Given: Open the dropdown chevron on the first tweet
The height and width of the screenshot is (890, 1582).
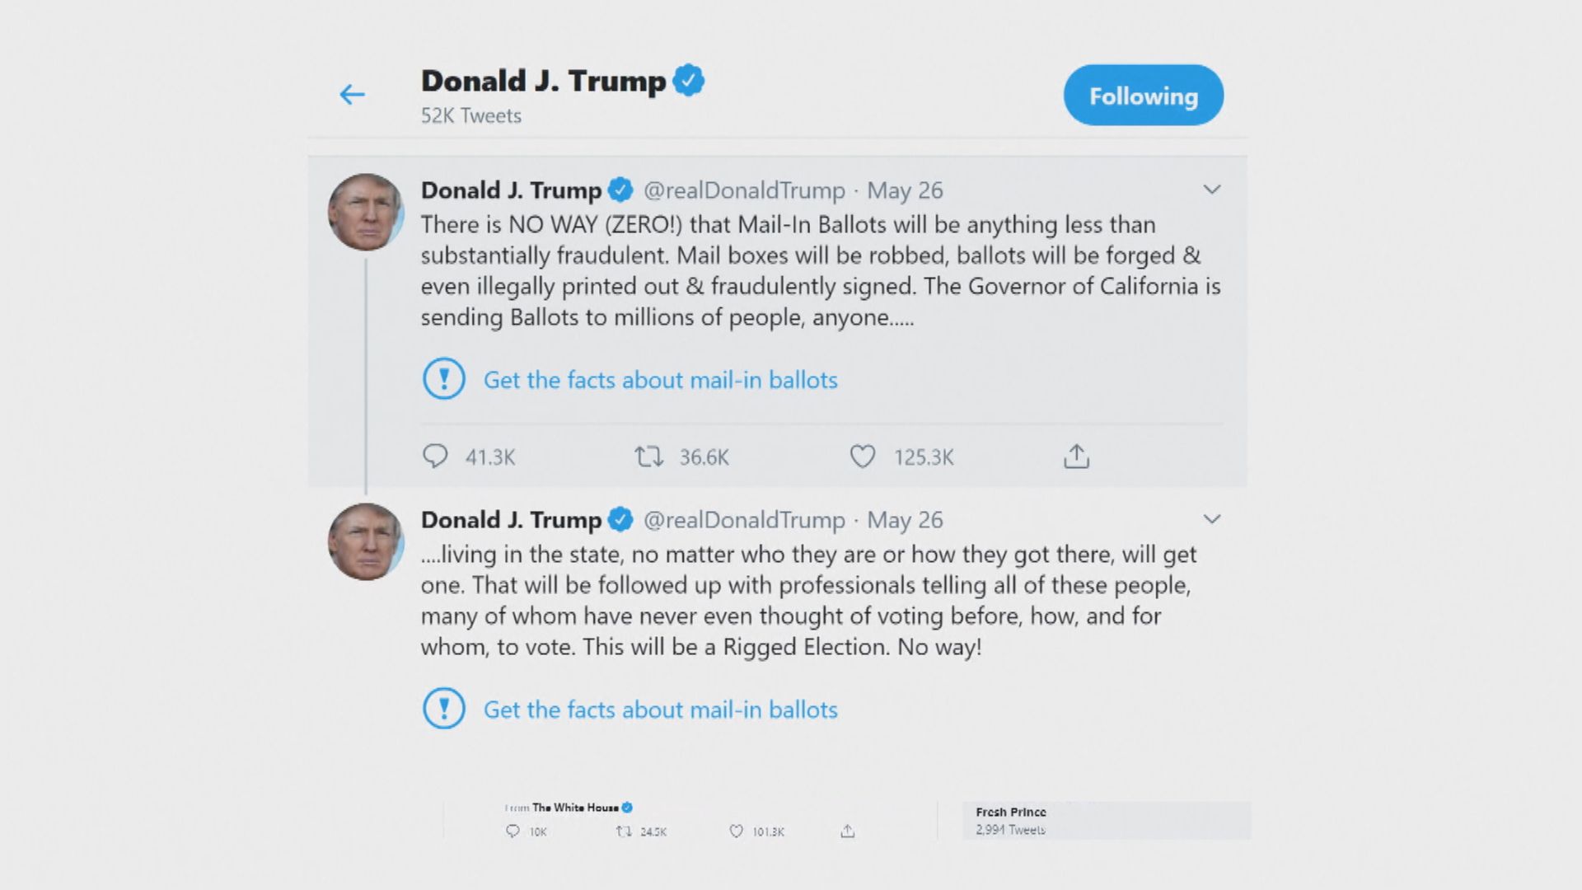Looking at the screenshot, I should [x=1212, y=190].
